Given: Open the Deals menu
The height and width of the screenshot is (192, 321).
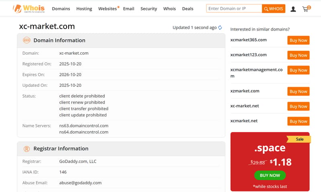Looking at the screenshot, I should pyautogui.click(x=188, y=8).
